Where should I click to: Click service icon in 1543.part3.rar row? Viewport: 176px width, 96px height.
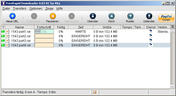click(x=151, y=40)
